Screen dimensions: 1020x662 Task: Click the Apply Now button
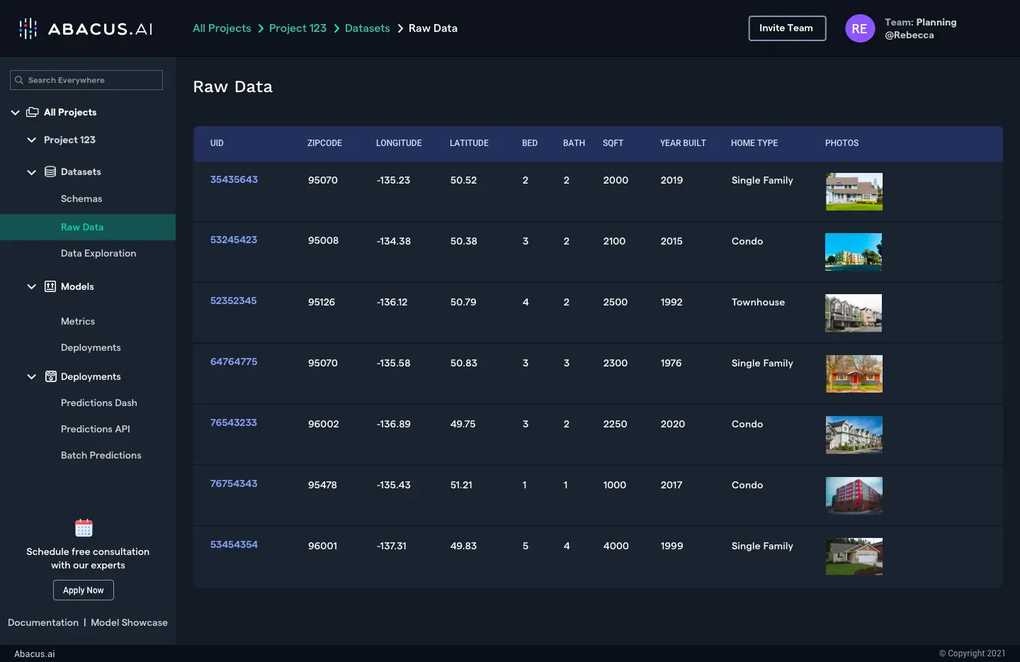tap(84, 590)
